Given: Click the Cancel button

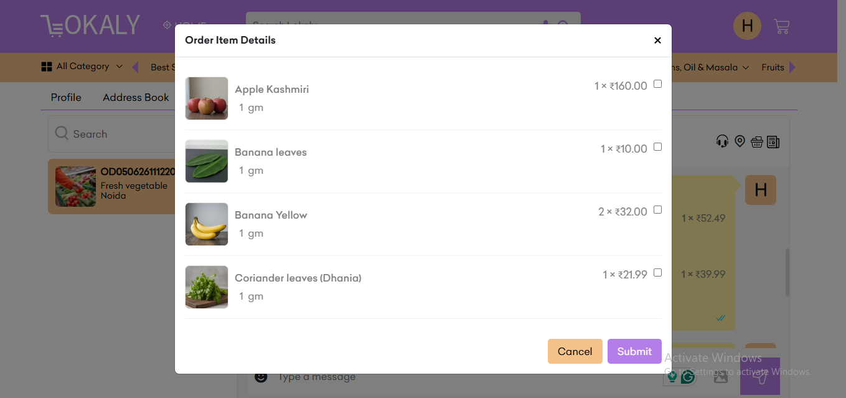Looking at the screenshot, I should (x=575, y=351).
